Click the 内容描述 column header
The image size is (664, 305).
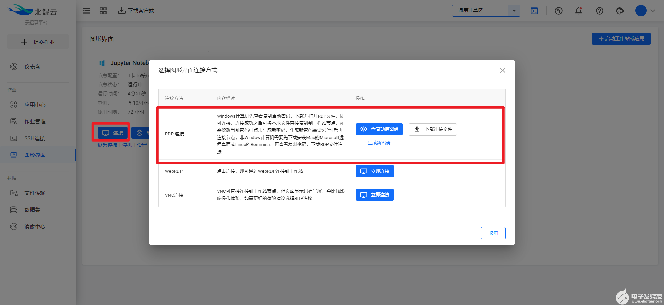[x=226, y=99]
